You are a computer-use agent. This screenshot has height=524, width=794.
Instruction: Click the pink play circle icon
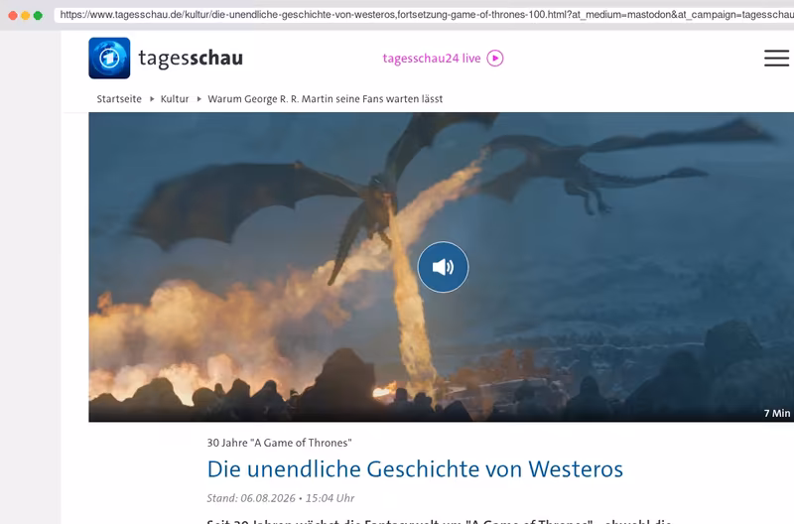(495, 59)
